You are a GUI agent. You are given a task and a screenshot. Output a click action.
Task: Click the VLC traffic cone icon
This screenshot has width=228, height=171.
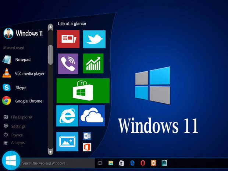(7, 73)
